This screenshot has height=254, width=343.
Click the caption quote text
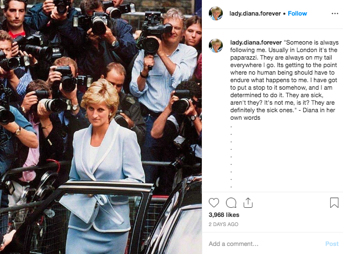[284, 80]
